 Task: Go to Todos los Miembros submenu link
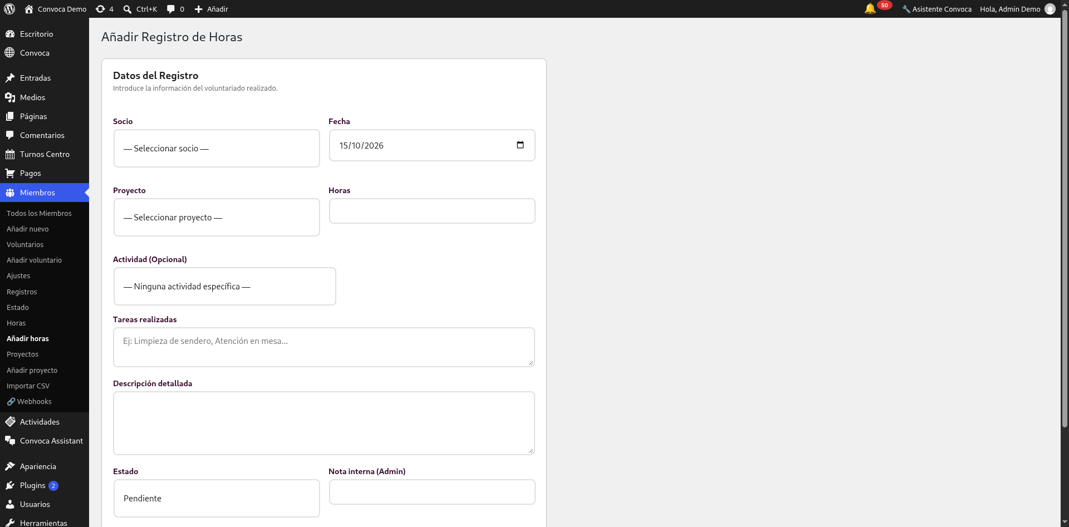tap(39, 213)
